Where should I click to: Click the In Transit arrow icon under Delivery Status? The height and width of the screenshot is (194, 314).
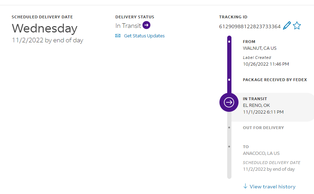pos(146,25)
